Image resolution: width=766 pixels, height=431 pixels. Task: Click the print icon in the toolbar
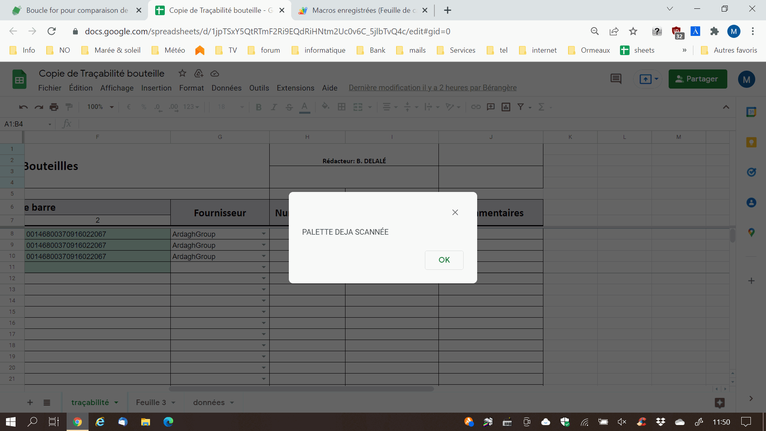54,107
